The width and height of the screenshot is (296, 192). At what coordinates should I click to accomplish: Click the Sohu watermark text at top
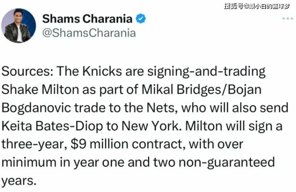(x=257, y=5)
